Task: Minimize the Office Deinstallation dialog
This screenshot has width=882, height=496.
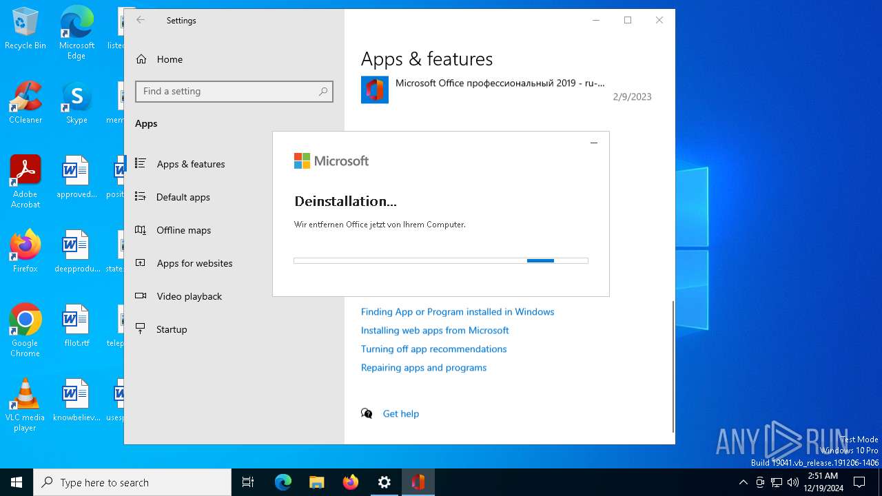Action: 594,143
